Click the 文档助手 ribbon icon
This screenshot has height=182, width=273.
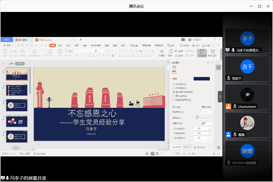coord(202,52)
